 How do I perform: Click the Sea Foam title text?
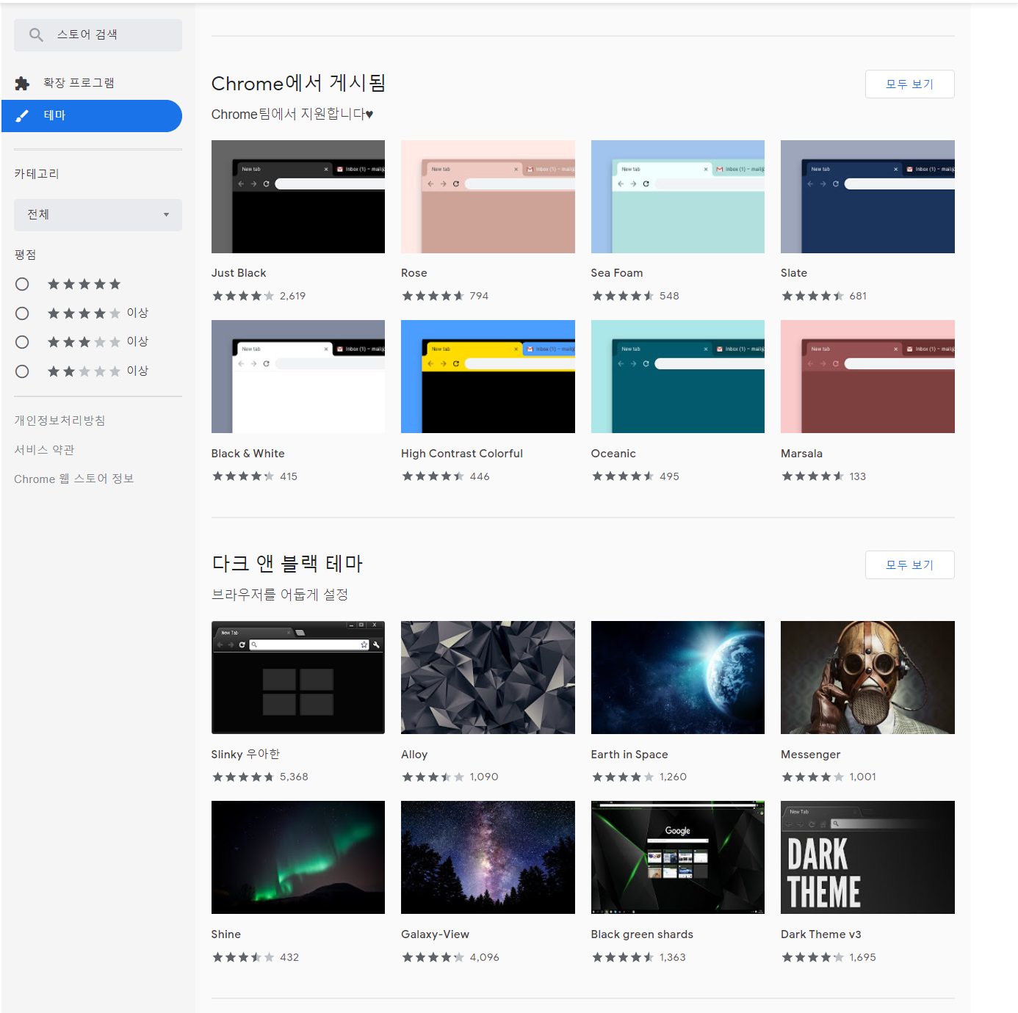click(x=617, y=273)
